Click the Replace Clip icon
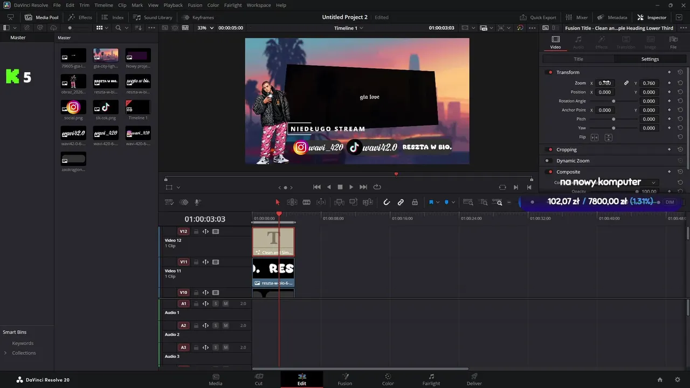Image resolution: width=690 pixels, height=388 pixels. 368,202
